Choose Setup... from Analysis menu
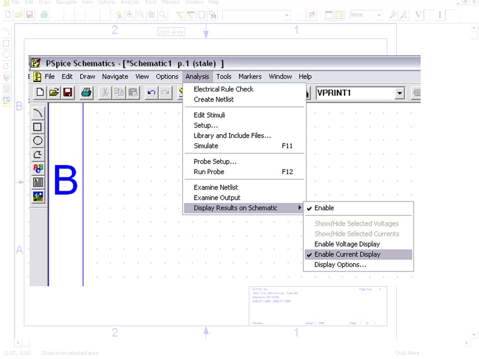This screenshot has height=359, width=479. point(244,126)
